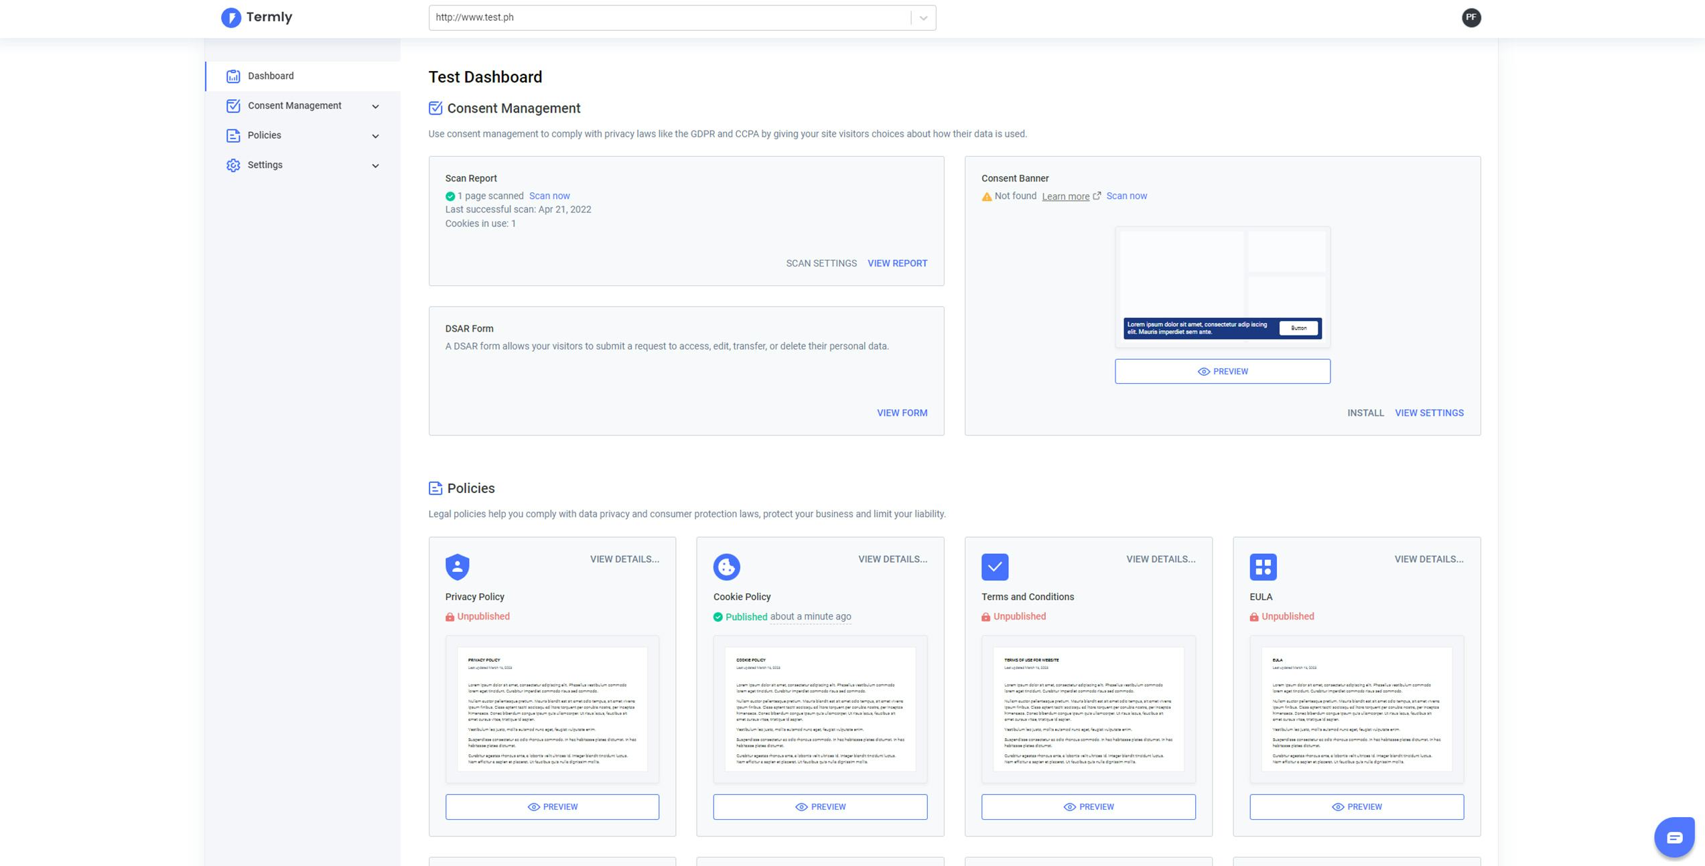Click the Privacy Policy shield icon
This screenshot has height=866, width=1705.
coord(458,567)
